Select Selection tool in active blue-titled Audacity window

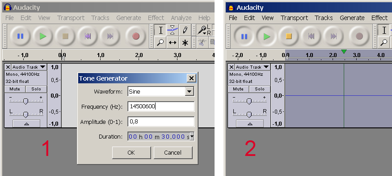(384, 30)
